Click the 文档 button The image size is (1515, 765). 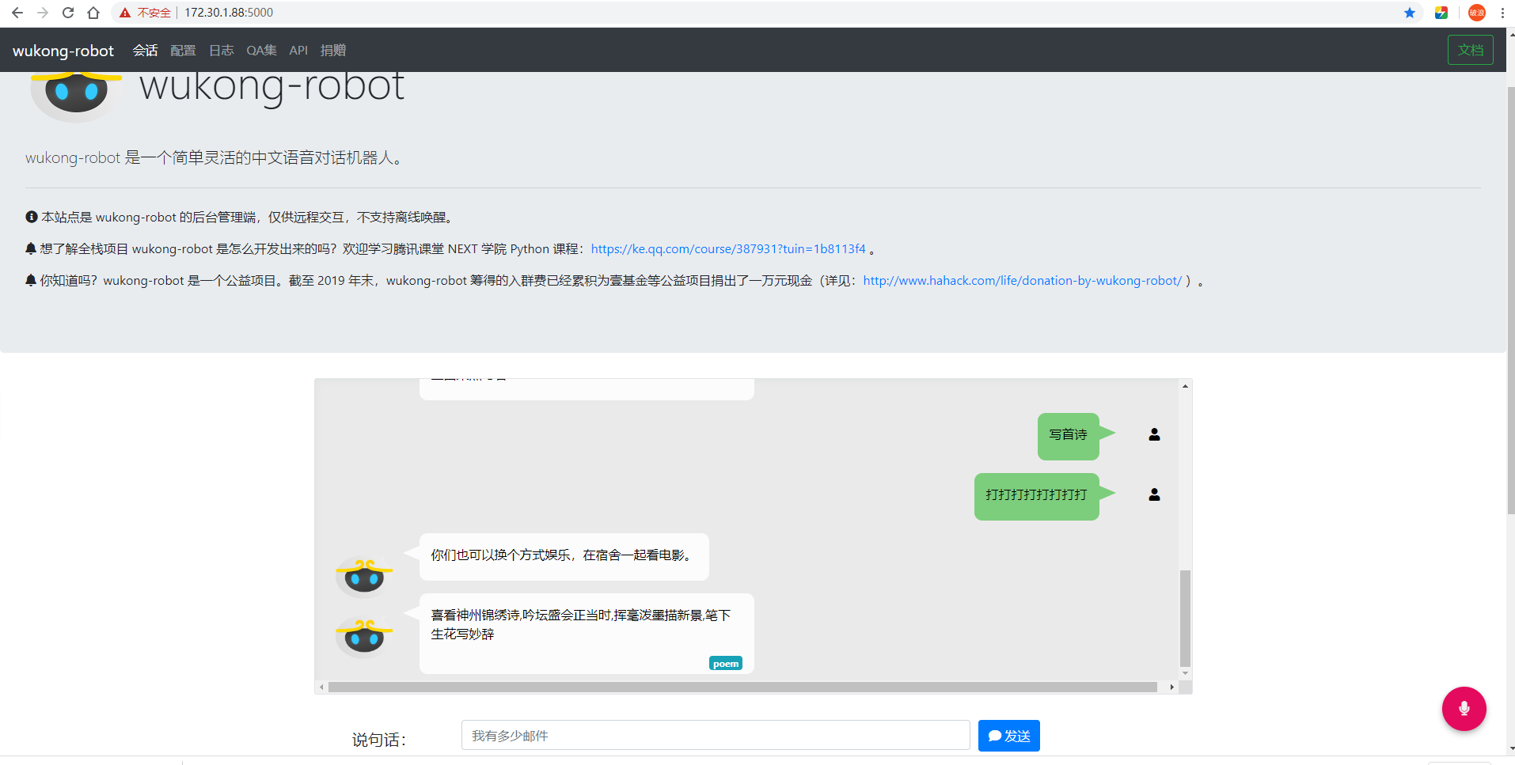[x=1470, y=50]
